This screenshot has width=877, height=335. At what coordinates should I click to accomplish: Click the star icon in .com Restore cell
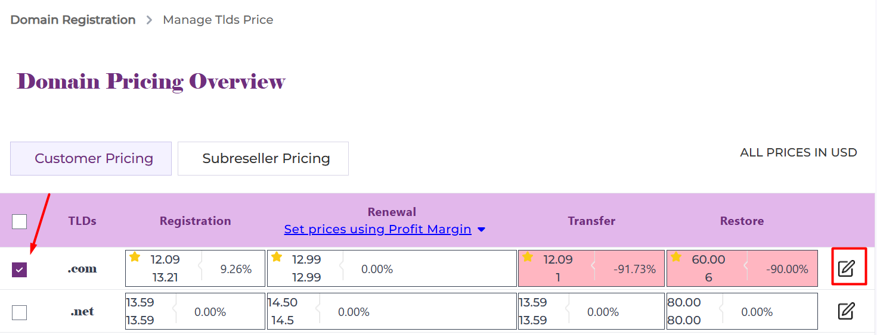[x=675, y=257]
